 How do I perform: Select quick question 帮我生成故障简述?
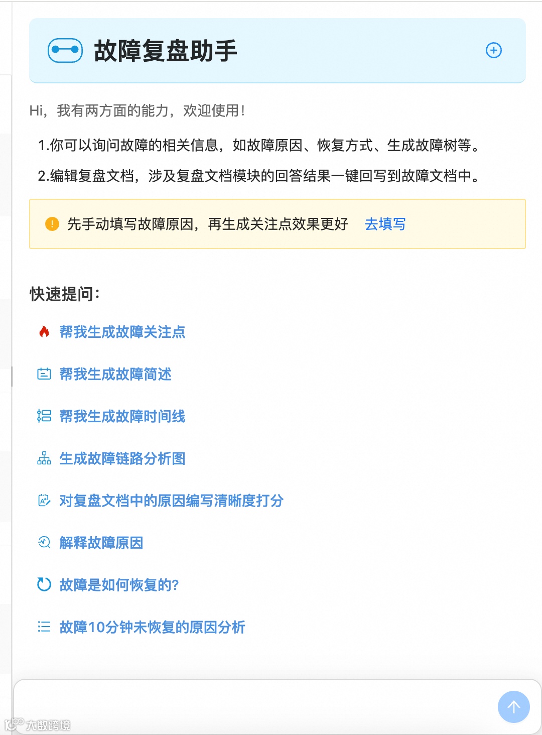click(115, 374)
